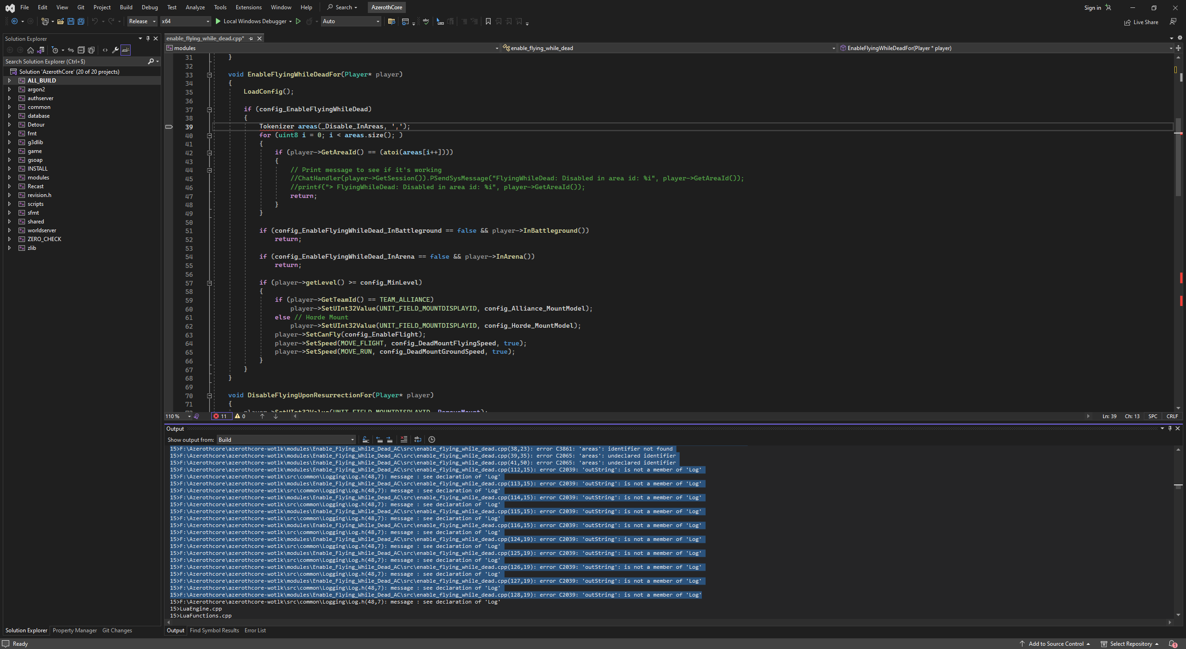Click Add to Source Control button
The width and height of the screenshot is (1186, 649).
click(x=1055, y=644)
